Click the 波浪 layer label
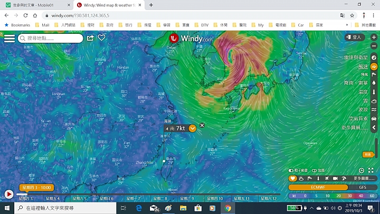The height and width of the screenshot is (214, 380). [x=363, y=110]
